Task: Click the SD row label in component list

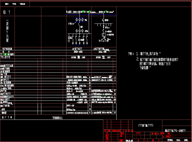Action: point(5,106)
